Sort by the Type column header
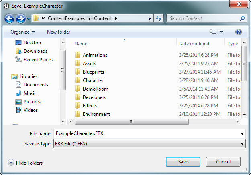Viewport: 251px width, 175px height. click(233, 44)
